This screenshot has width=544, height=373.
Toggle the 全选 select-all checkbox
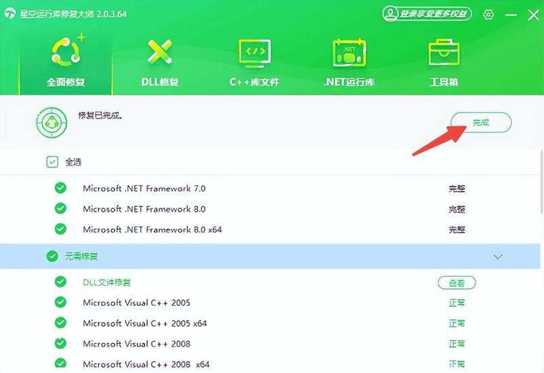(52, 162)
